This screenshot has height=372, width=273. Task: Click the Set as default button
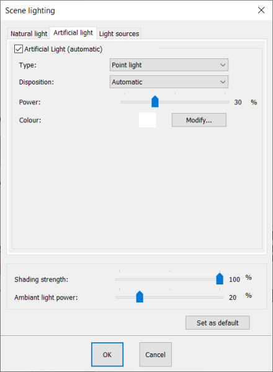coord(218,323)
